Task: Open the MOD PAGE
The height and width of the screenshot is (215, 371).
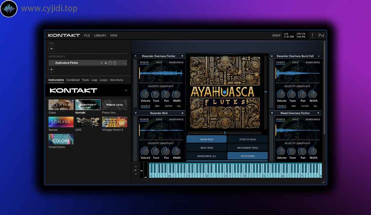Action: pos(206,148)
